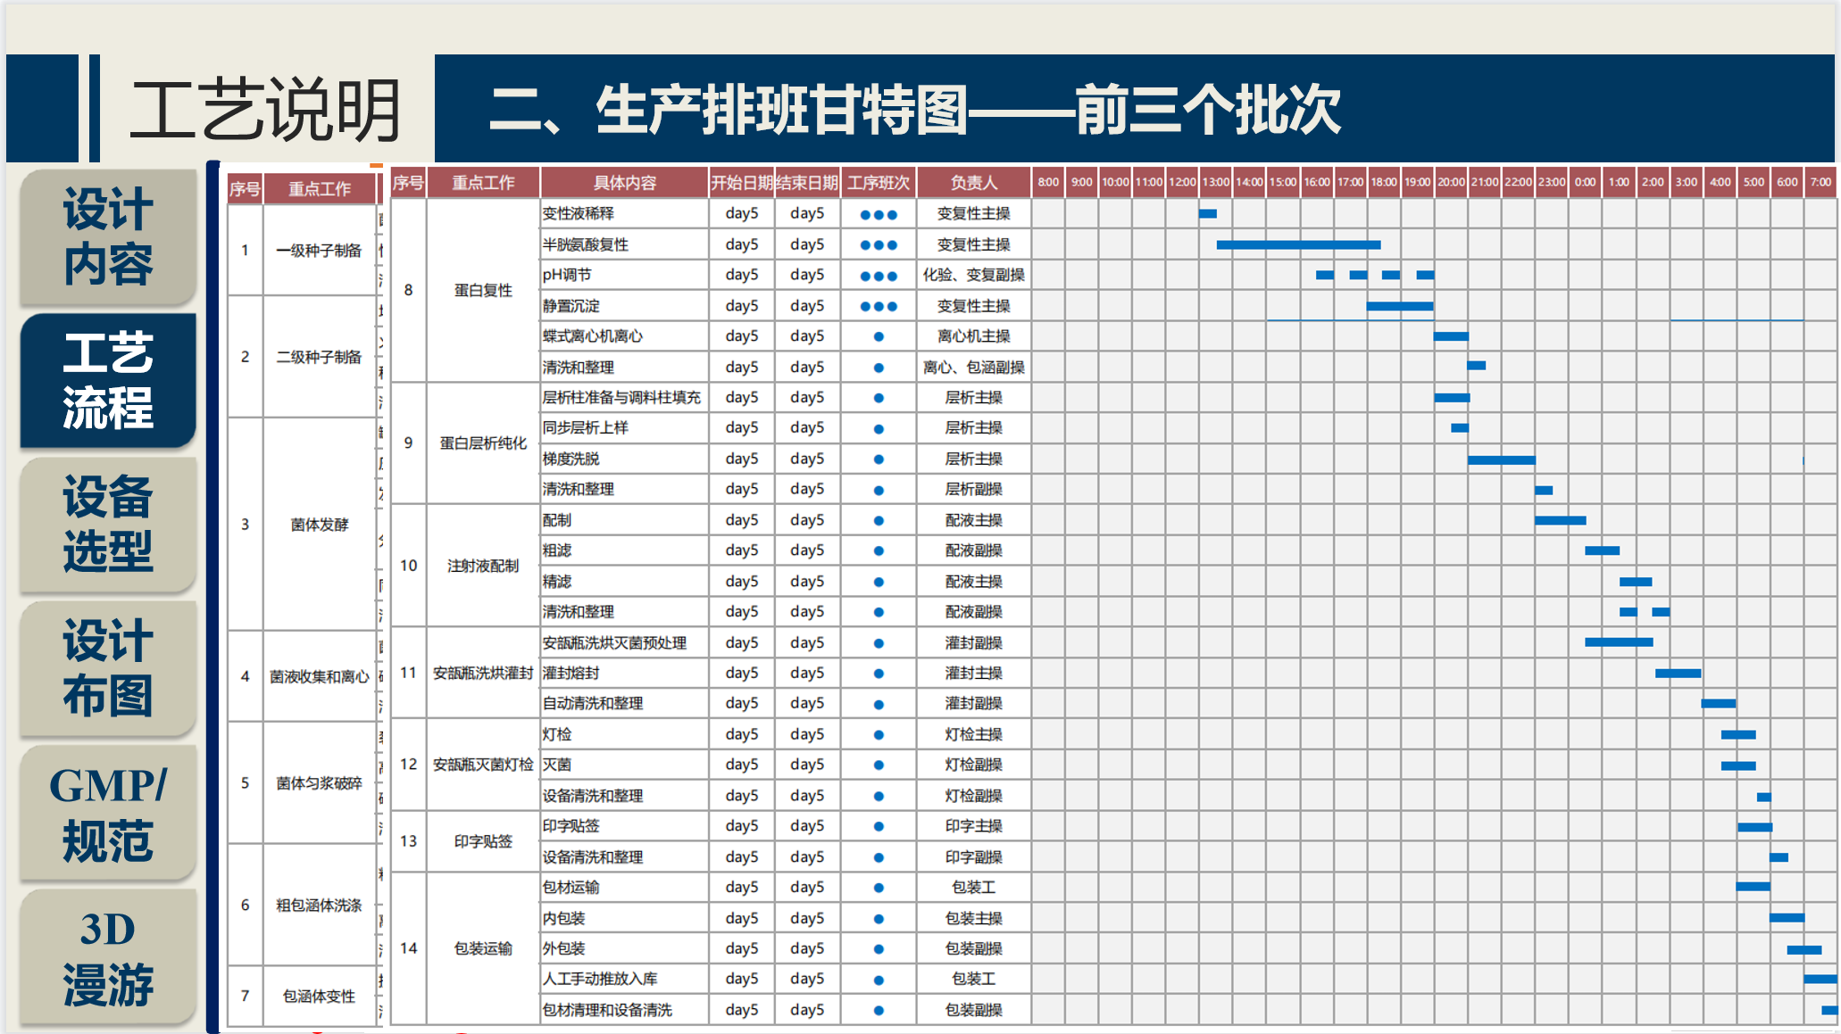Viewport: 1841px width, 1034px height.
Task: Select the 蛋白复性 key work cell
Action: pyautogui.click(x=483, y=290)
